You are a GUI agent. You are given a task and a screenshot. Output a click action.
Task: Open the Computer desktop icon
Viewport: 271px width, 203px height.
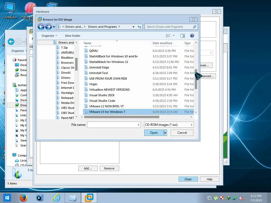[x=10, y=10]
